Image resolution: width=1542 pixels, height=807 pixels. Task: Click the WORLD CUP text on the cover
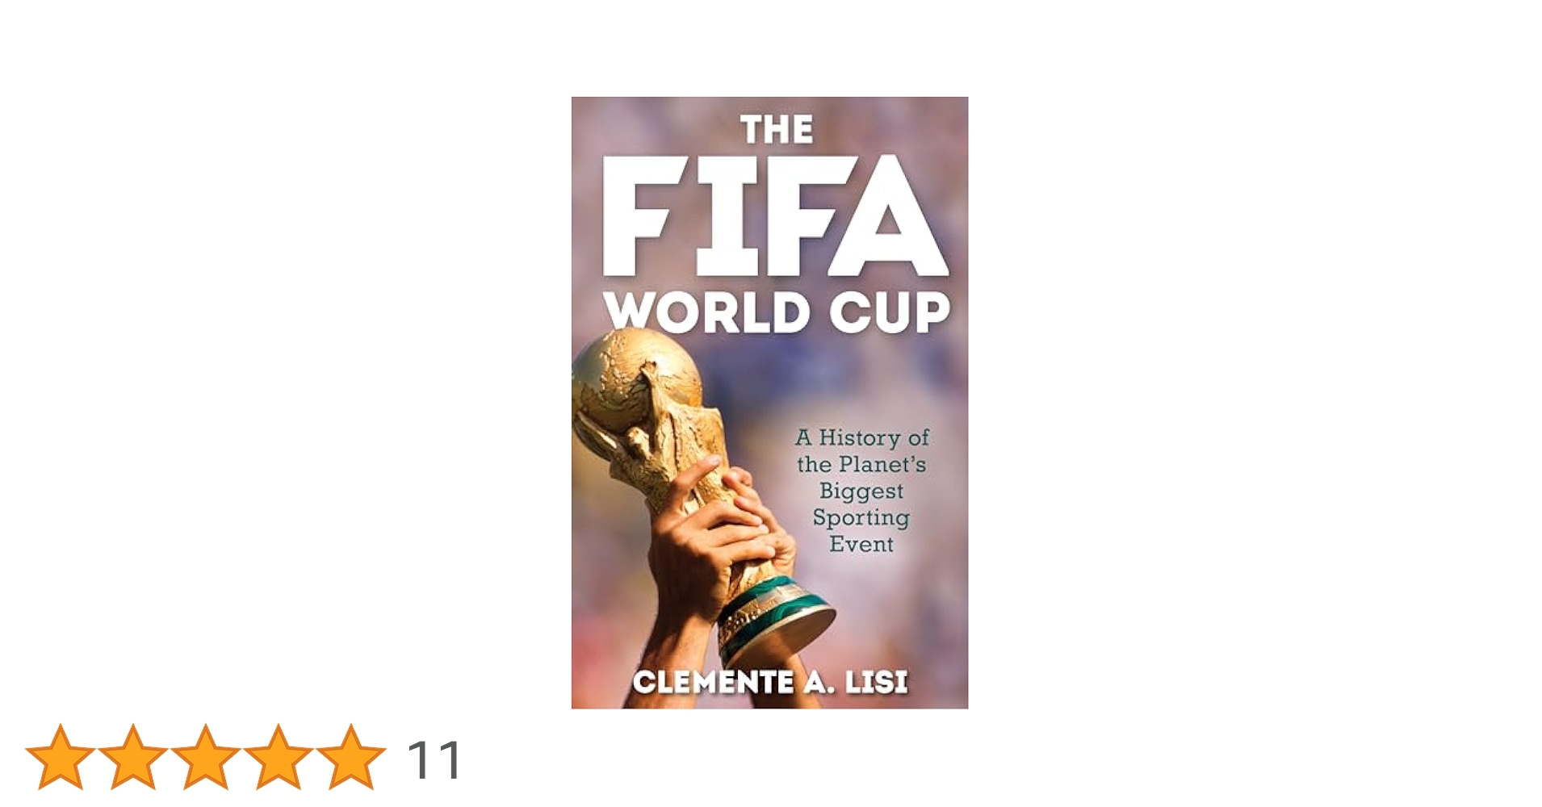click(x=777, y=312)
